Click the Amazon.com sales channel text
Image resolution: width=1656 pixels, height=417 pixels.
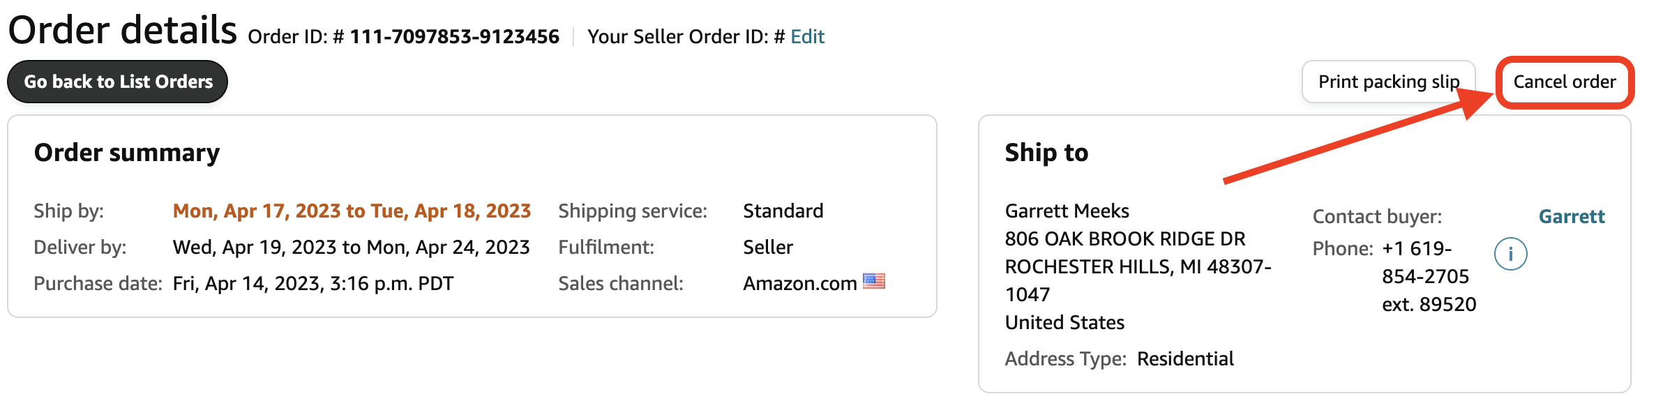tap(800, 283)
